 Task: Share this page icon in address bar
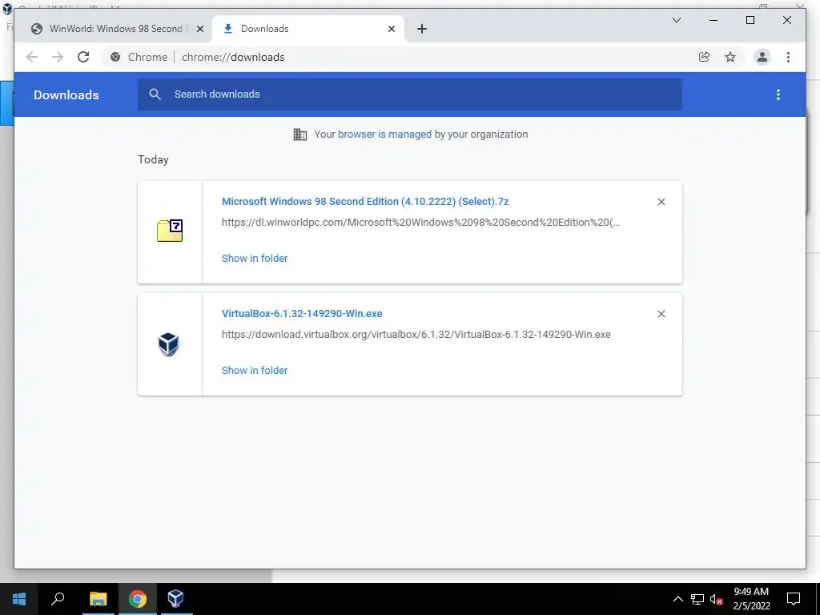705,57
